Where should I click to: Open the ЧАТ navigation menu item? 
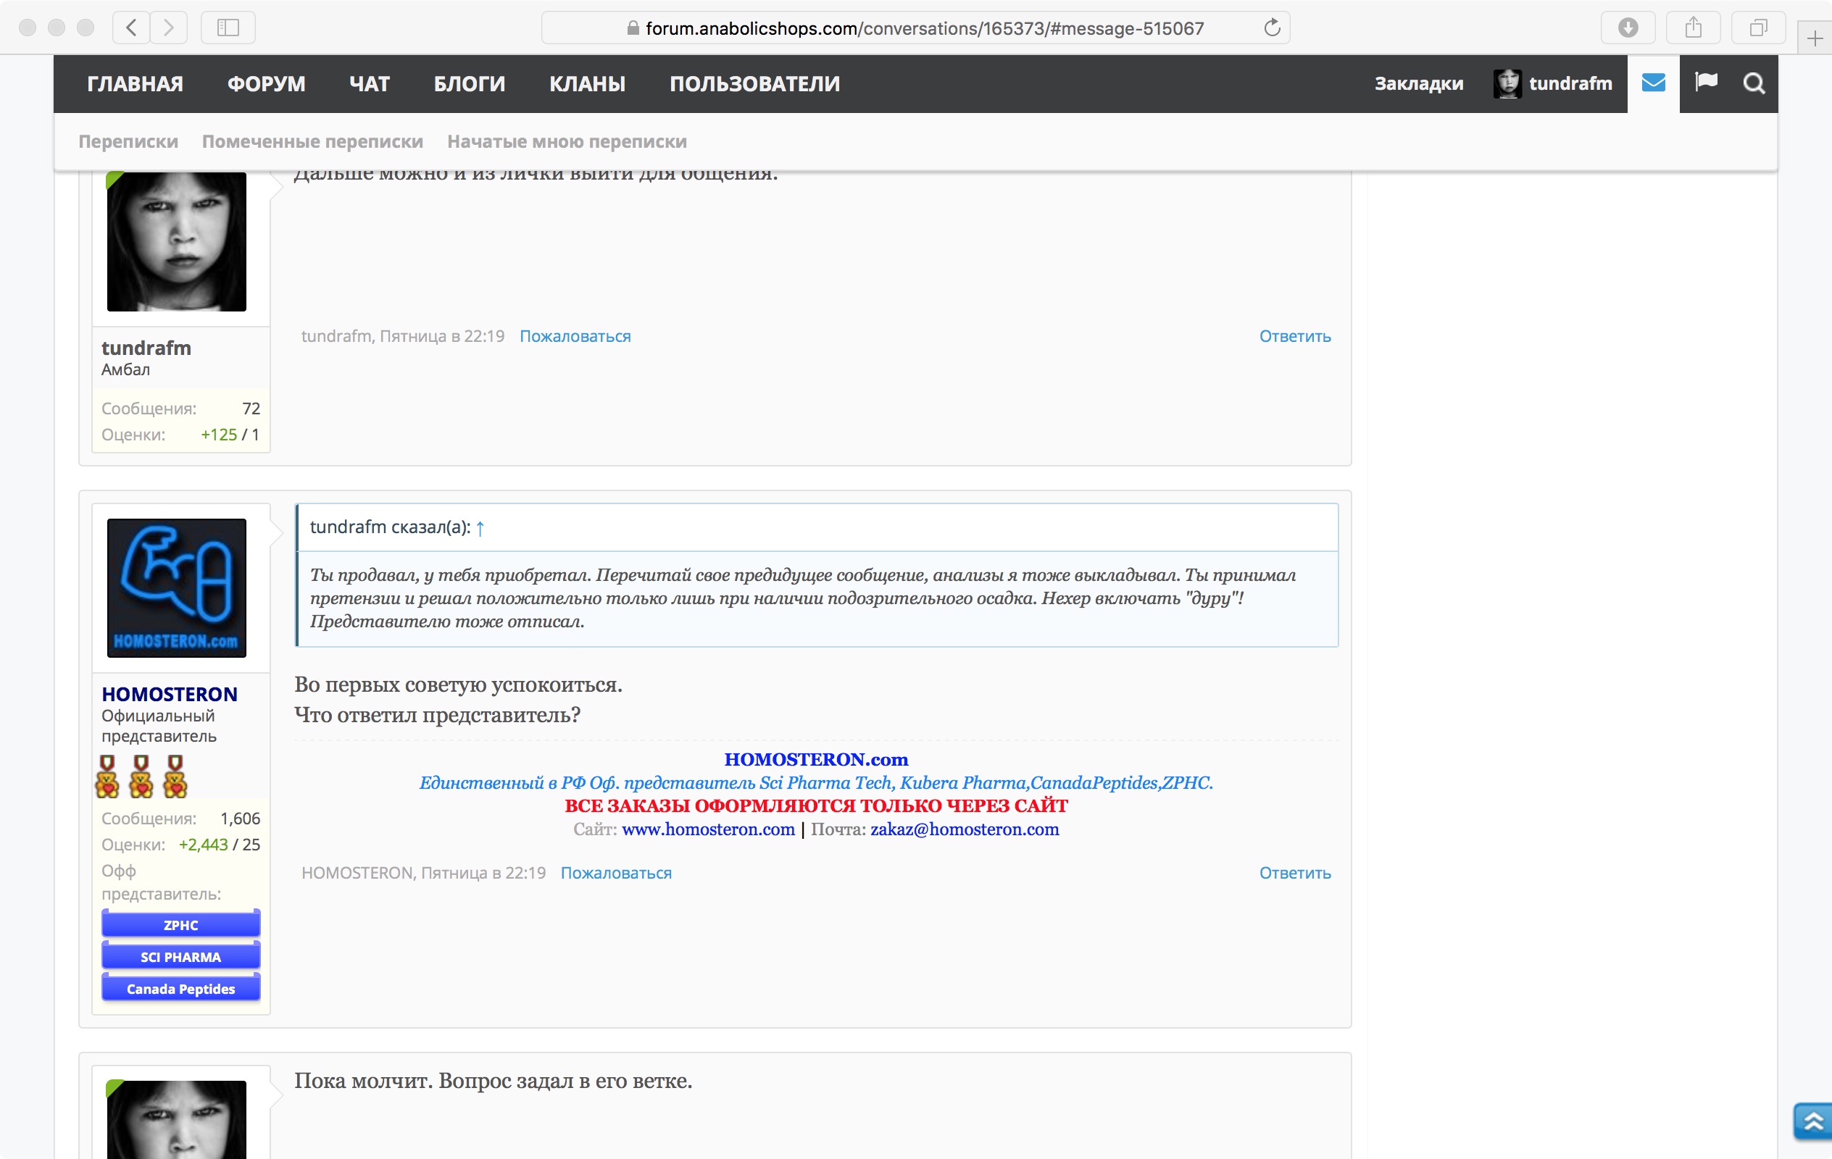click(x=369, y=83)
